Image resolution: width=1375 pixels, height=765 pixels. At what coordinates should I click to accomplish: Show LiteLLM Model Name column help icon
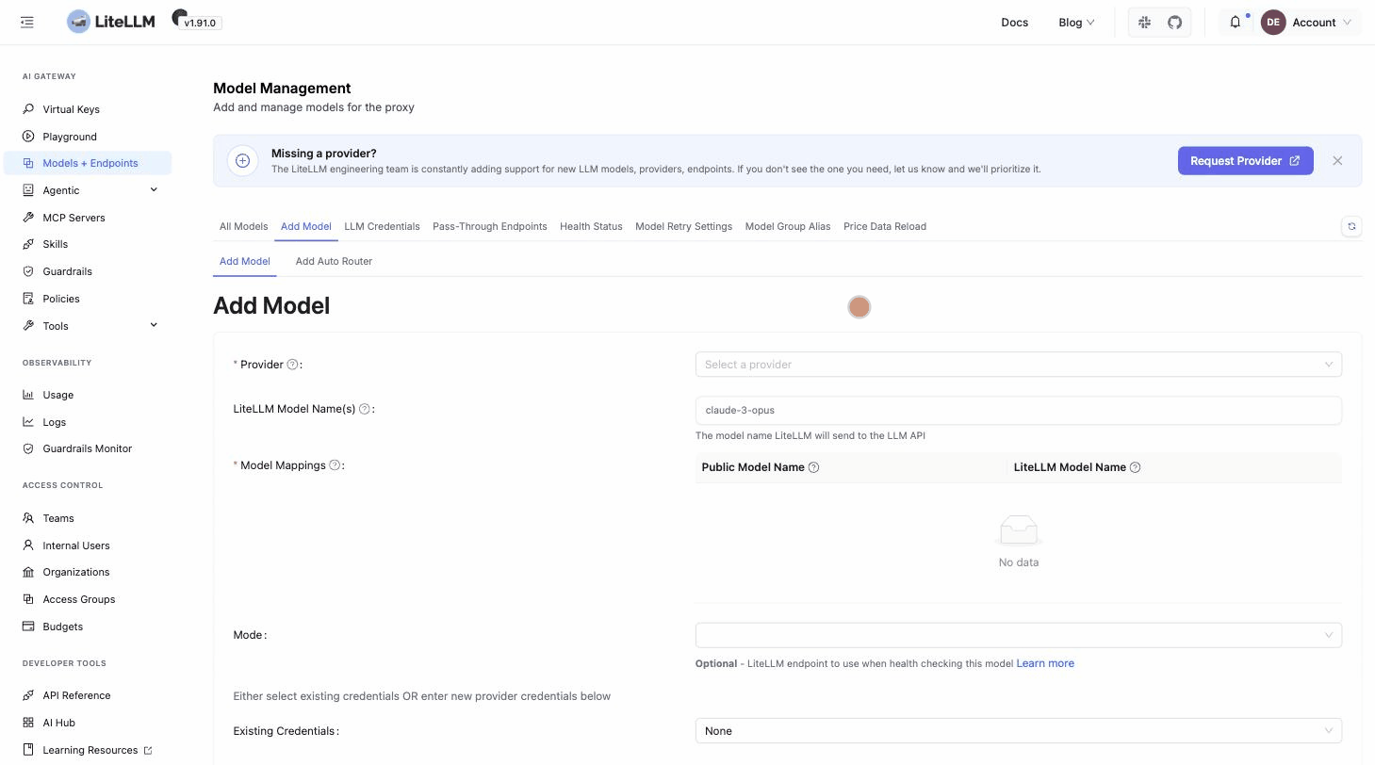(x=1136, y=467)
